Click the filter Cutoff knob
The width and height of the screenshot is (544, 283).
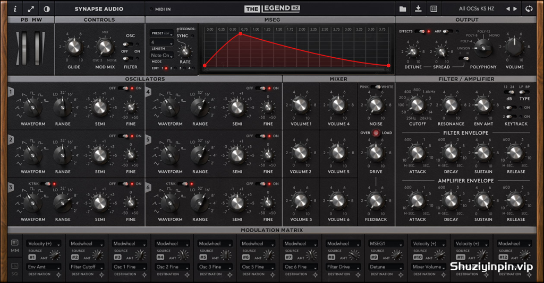coord(417,105)
